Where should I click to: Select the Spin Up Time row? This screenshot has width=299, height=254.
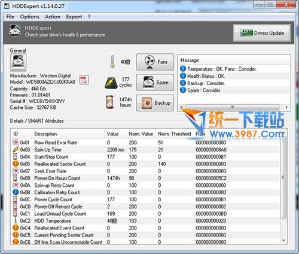point(145,150)
